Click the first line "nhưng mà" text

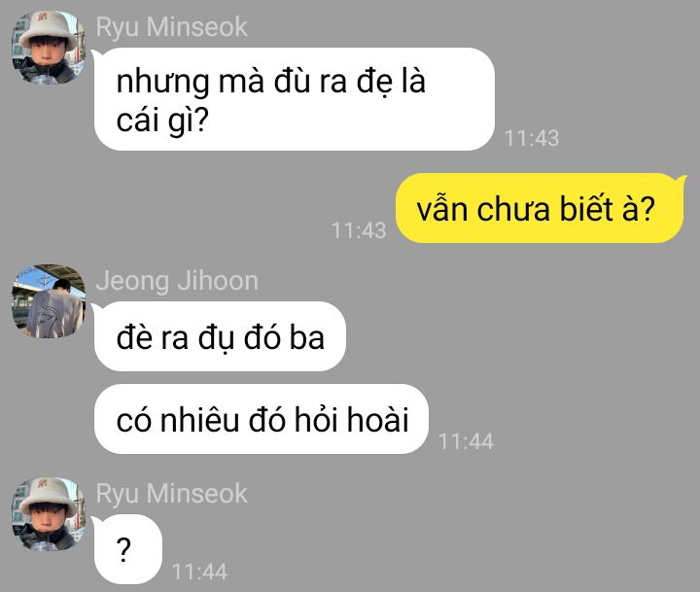[191, 83]
